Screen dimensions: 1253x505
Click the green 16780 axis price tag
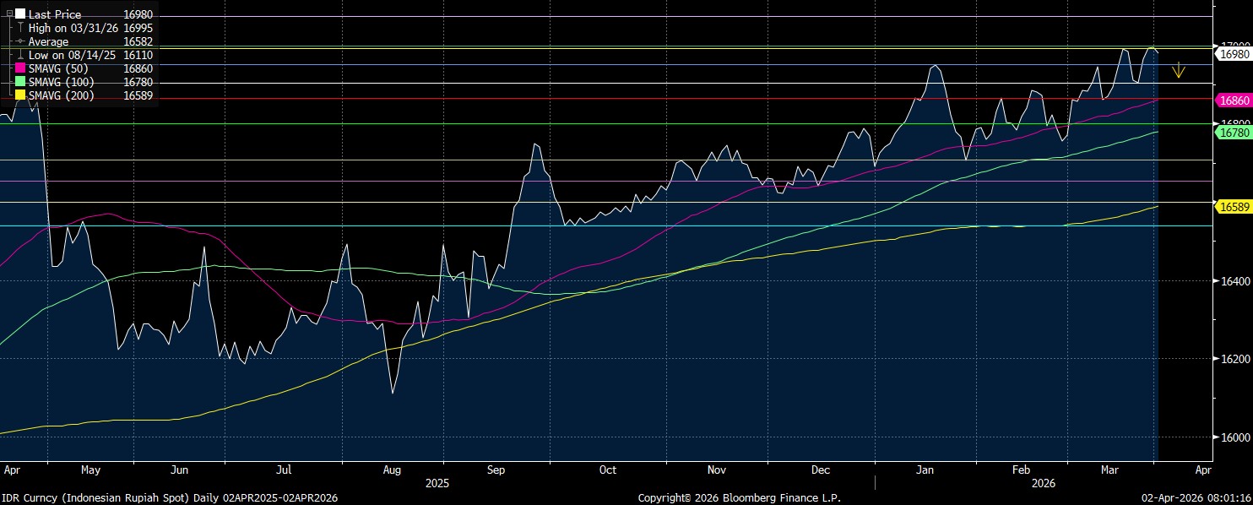[x=1232, y=133]
